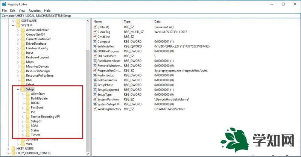The width and height of the screenshot is (301, 157).
Task: Click the registry path address bar
Action: click(x=150, y=16)
